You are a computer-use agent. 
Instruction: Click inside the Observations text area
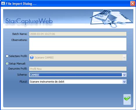(78, 44)
